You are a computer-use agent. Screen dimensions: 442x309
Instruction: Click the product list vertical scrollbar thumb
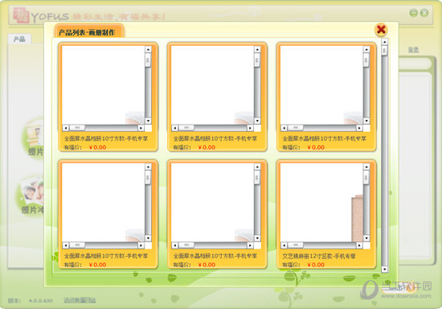(384, 51)
